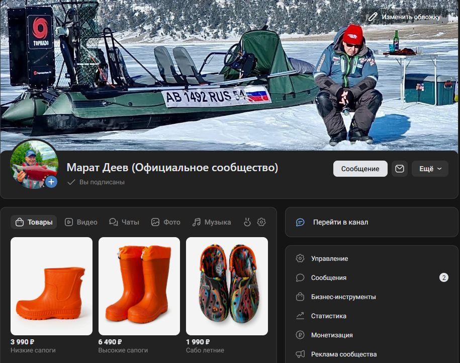Image resolution: width=460 pixels, height=363 pixels.
Task: Open Управление settings in sidebar
Action: click(x=372, y=258)
